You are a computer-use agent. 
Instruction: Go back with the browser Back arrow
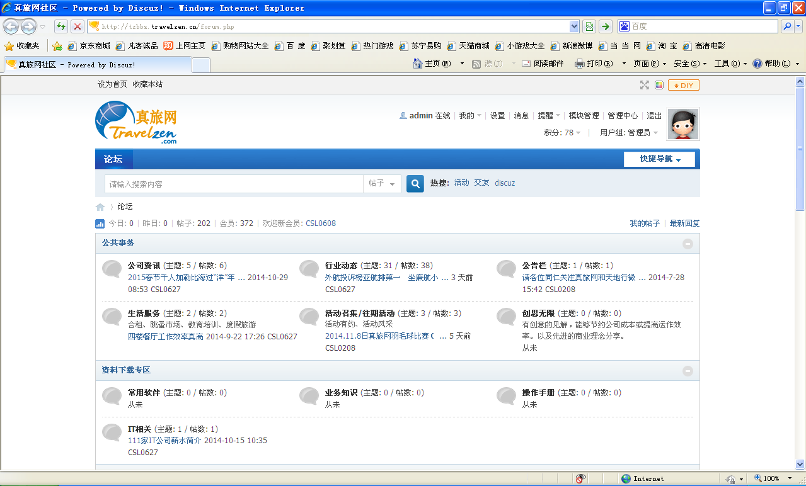[11, 26]
